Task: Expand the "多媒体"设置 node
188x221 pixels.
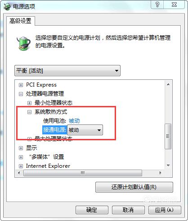Action: tap(21, 157)
